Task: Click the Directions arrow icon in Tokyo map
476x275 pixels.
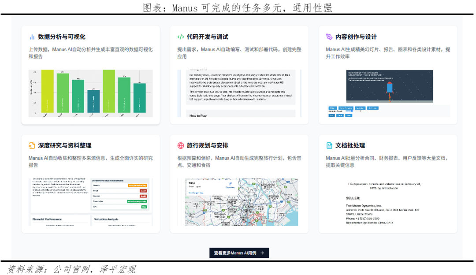Action: point(230,182)
